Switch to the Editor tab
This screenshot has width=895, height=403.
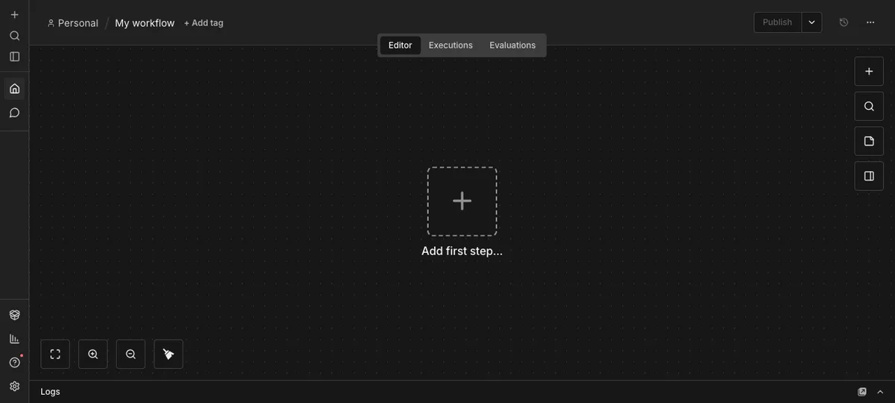[401, 46]
